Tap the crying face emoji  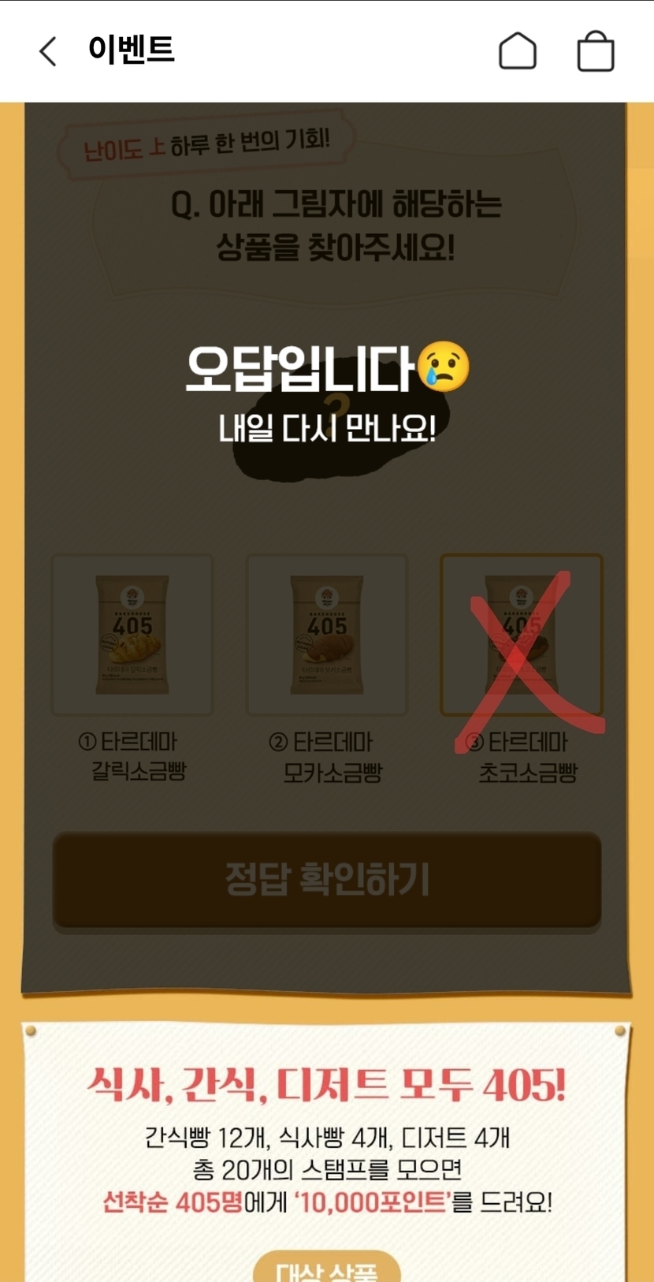(x=444, y=367)
